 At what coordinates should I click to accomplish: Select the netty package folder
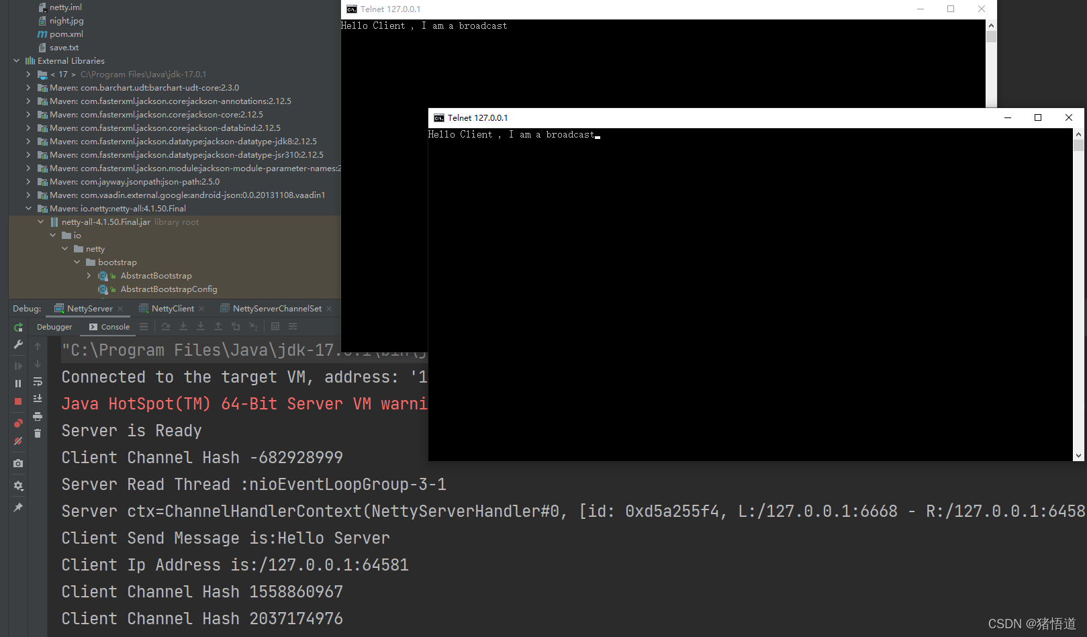coord(95,249)
